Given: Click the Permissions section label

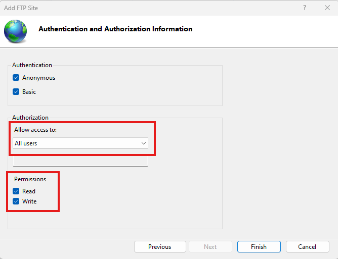Looking at the screenshot, I should [30, 179].
